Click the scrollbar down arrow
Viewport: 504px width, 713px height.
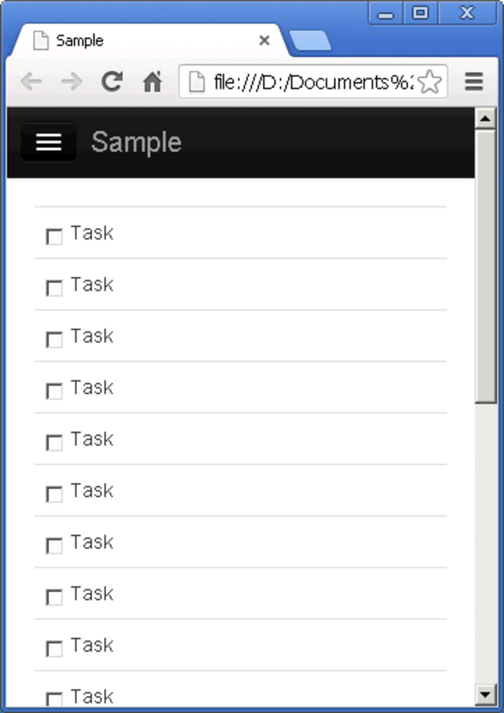485,694
